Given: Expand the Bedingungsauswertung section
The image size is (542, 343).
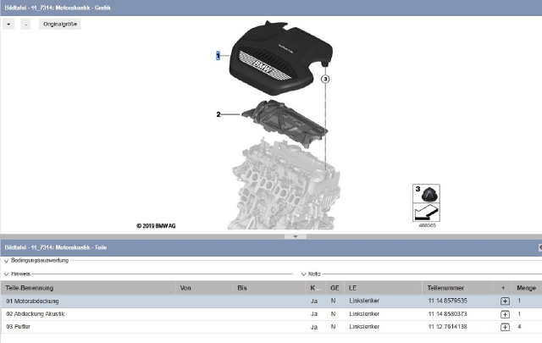Looking at the screenshot, I should pos(6,261).
